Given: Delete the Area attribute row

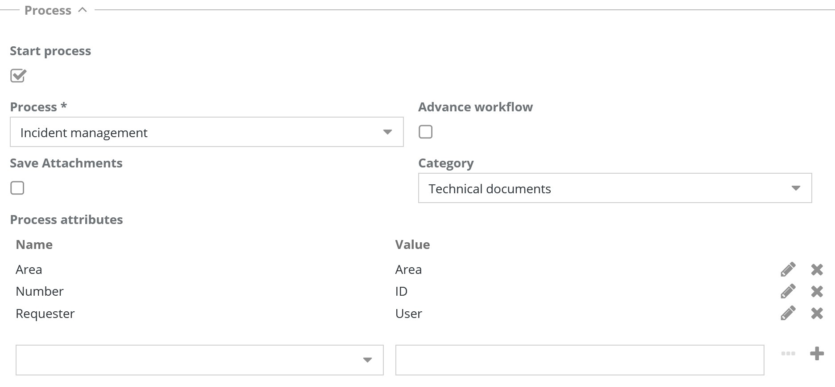Looking at the screenshot, I should click(x=817, y=269).
